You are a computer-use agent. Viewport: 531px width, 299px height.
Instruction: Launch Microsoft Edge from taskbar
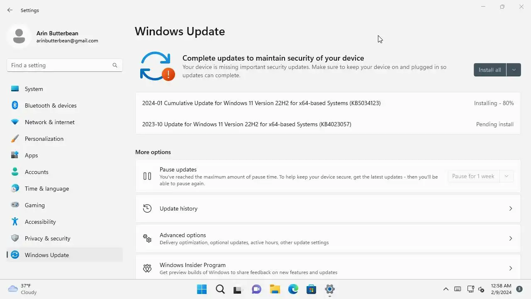pyautogui.click(x=293, y=289)
